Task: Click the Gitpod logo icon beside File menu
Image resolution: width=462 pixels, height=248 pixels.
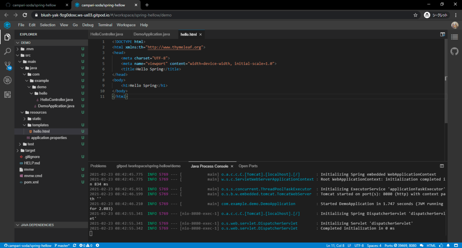Action: pyautogui.click(x=7, y=25)
